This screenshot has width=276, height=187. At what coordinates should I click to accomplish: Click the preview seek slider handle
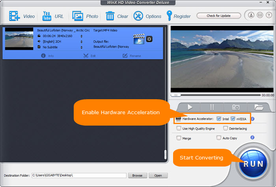pyautogui.click(x=176, y=95)
